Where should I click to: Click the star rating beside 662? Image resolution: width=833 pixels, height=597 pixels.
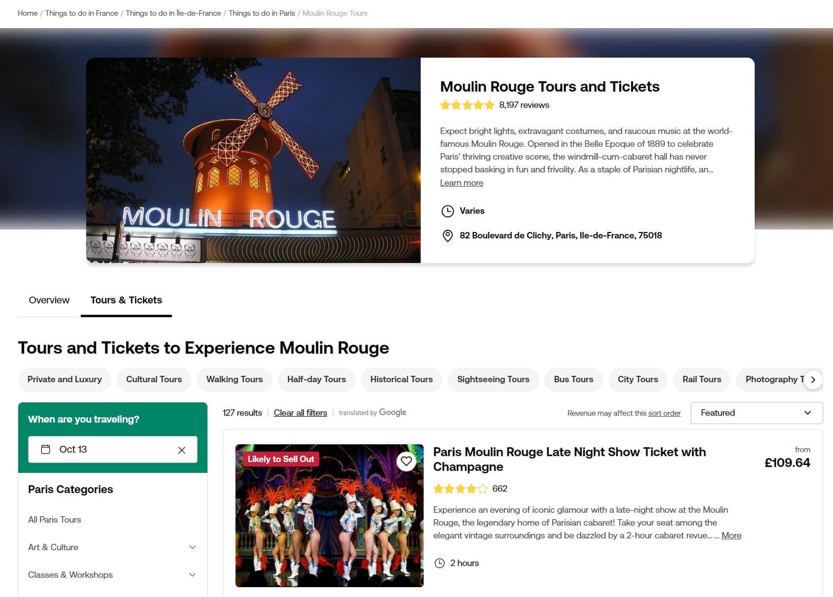pyautogui.click(x=460, y=489)
